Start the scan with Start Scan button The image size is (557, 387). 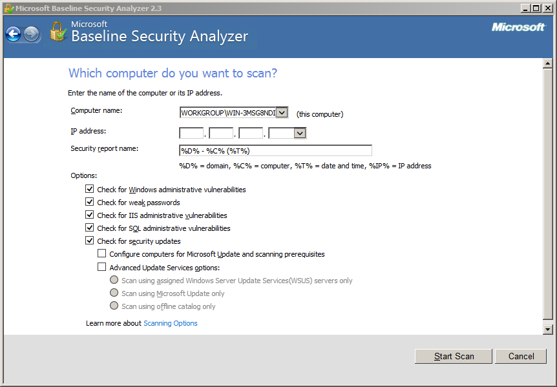pyautogui.click(x=454, y=356)
